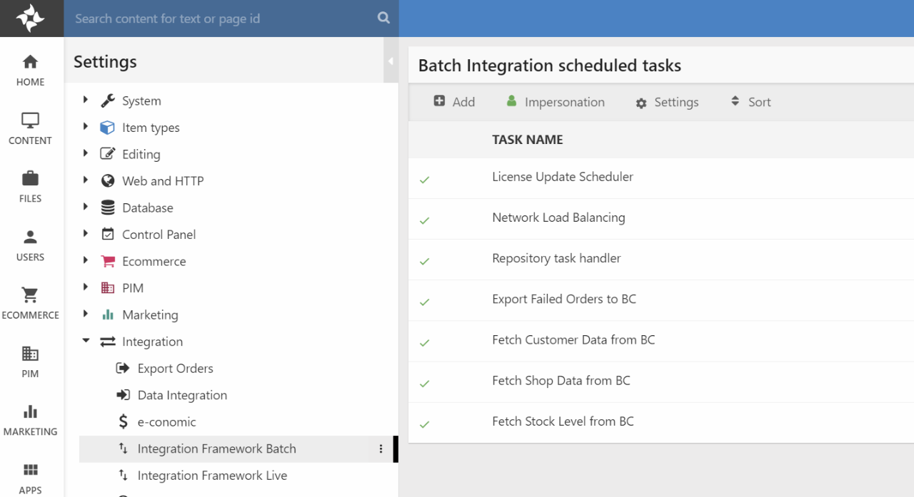Click the search magnifier icon
The height and width of the screenshot is (497, 914).
pos(383,19)
